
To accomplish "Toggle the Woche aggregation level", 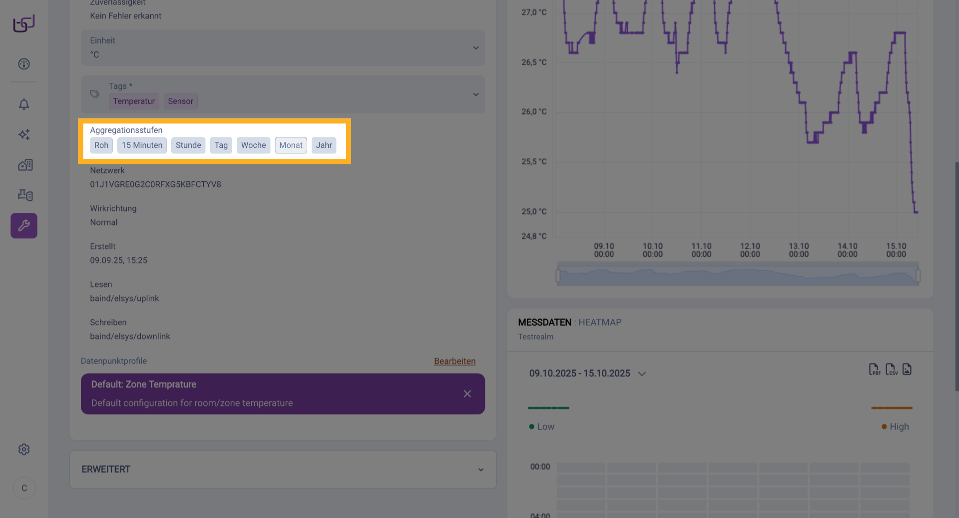I will pyautogui.click(x=253, y=145).
